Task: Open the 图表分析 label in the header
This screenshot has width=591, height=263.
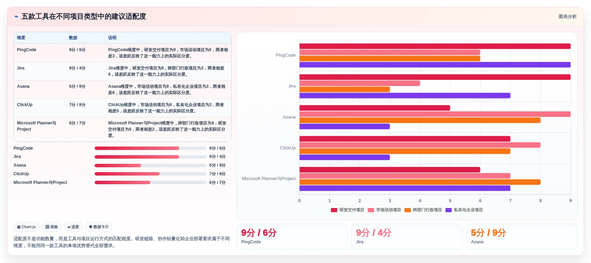Action: (x=567, y=17)
